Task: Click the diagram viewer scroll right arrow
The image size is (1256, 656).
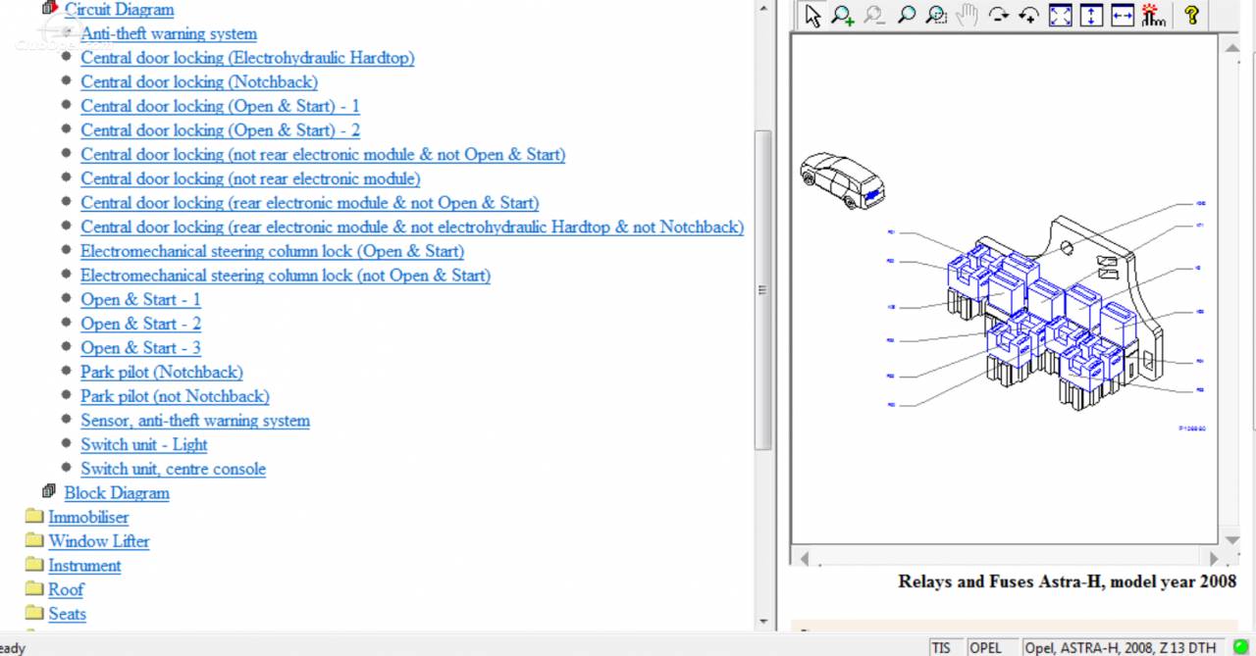Action: coord(1214,559)
